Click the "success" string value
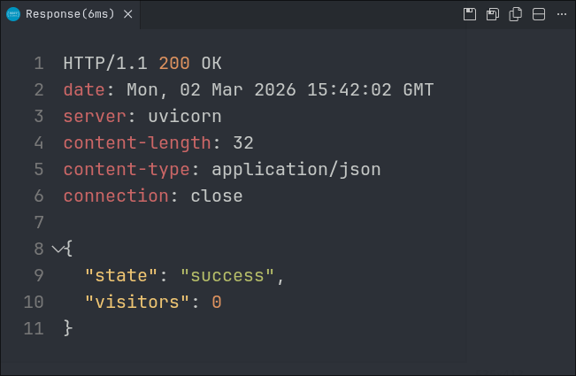This screenshot has width=576, height=376. [x=227, y=275]
